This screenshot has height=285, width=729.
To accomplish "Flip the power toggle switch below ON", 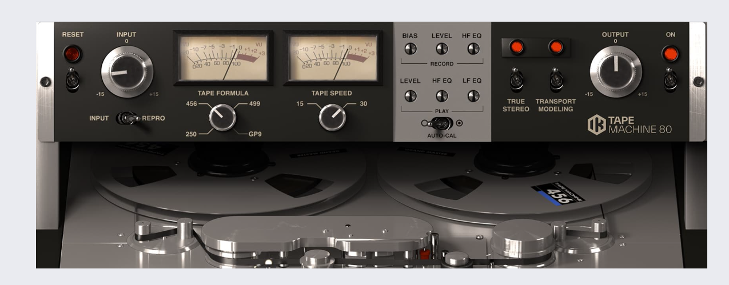I will point(670,79).
